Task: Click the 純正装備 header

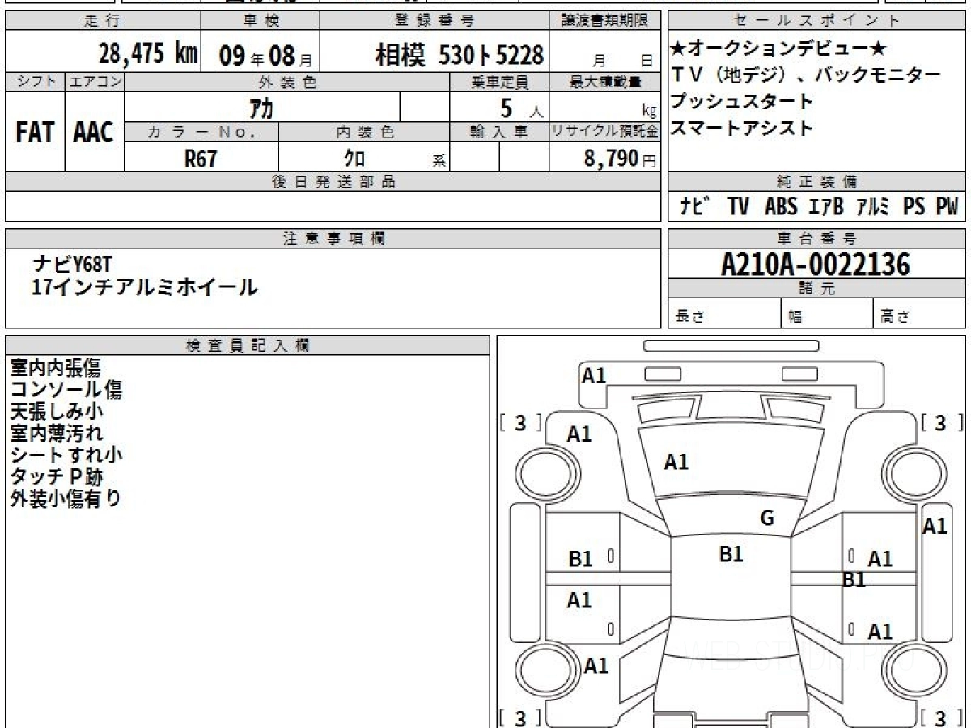Action: [816, 182]
